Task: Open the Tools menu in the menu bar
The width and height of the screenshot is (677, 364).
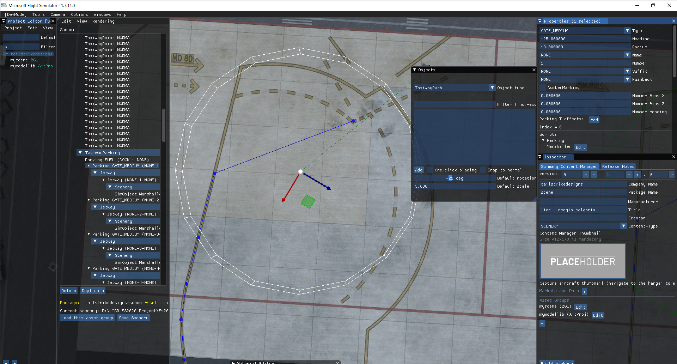Action: (x=38, y=14)
